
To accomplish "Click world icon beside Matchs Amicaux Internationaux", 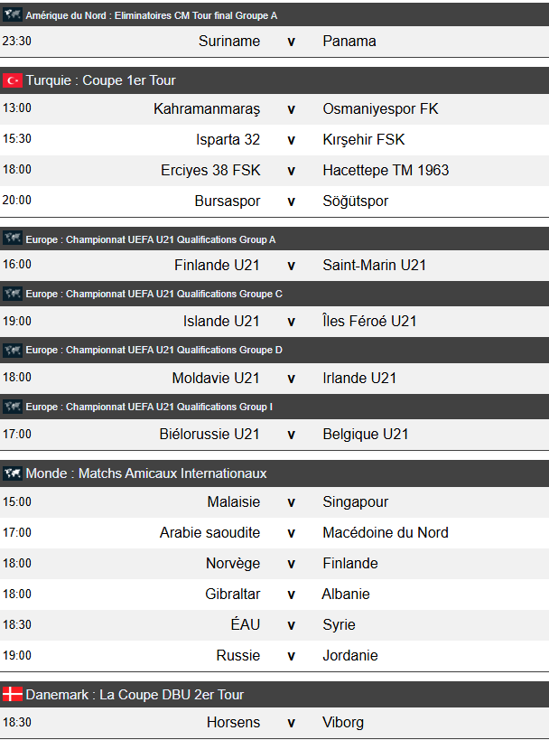I will 13,473.
